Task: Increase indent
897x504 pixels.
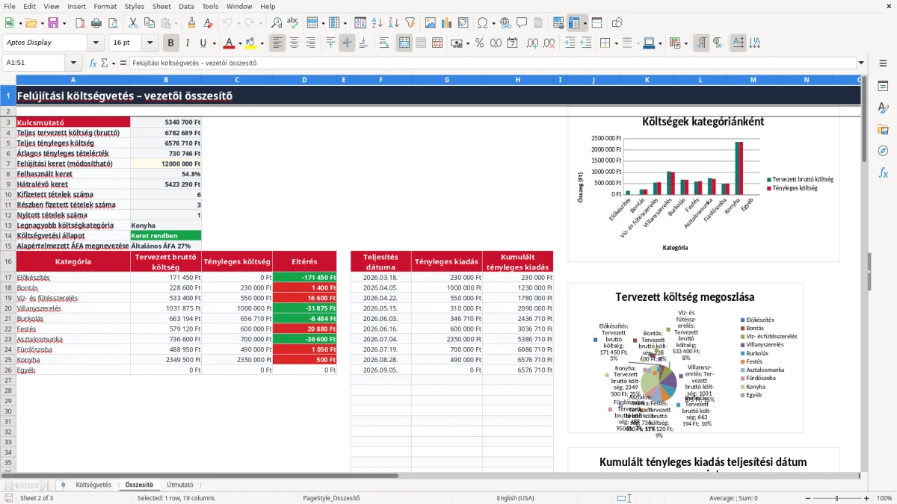Action: coord(570,43)
